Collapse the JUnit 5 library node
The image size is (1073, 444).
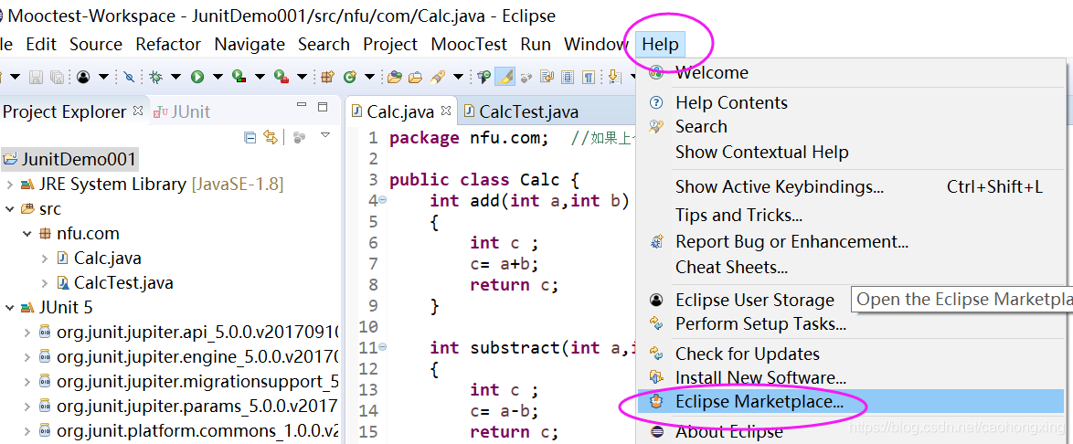[9, 308]
